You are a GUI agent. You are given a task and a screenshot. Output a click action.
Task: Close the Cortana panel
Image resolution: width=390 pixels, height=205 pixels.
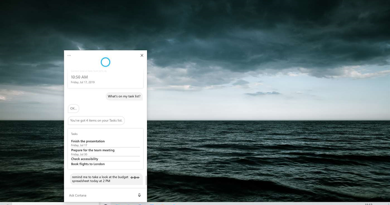pyautogui.click(x=142, y=55)
